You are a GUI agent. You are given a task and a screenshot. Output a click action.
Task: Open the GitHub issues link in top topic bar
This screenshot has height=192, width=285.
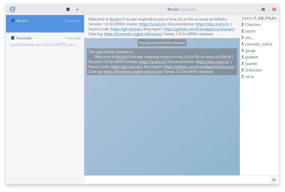198,29
